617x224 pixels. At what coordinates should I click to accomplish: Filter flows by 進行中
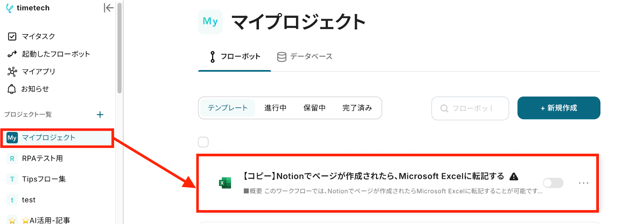[275, 108]
